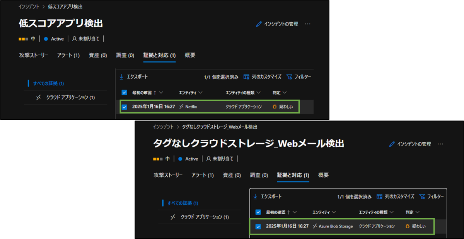Uncheck the Netflix row checkbox
This screenshot has width=464, height=239.
[x=124, y=107]
